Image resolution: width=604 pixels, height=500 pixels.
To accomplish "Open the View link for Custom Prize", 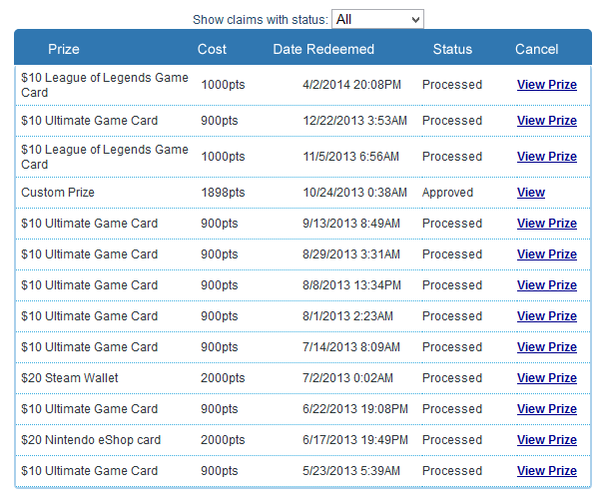I will point(531,193).
